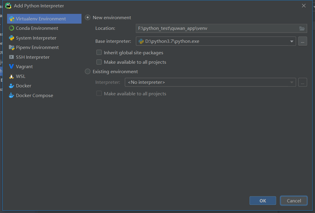Viewport: 315px width, 213px height.
Task: Click the Conda green circle icon
Action: [x=12, y=28]
